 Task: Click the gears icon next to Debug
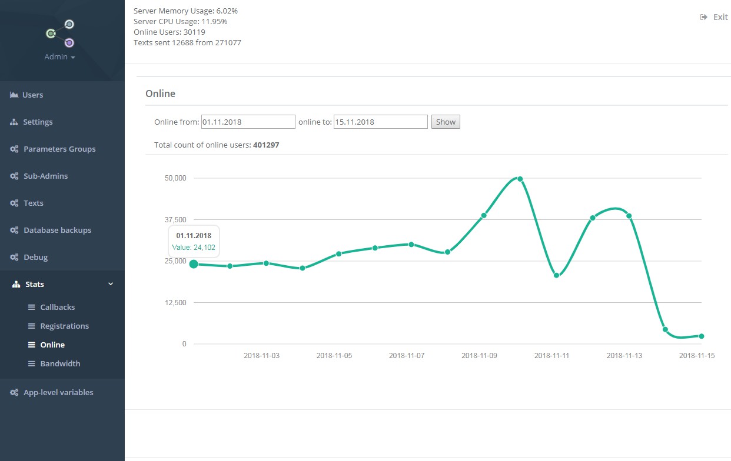(x=14, y=258)
